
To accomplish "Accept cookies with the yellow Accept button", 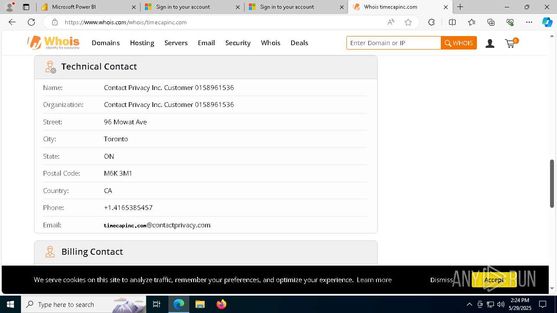I will [x=494, y=280].
